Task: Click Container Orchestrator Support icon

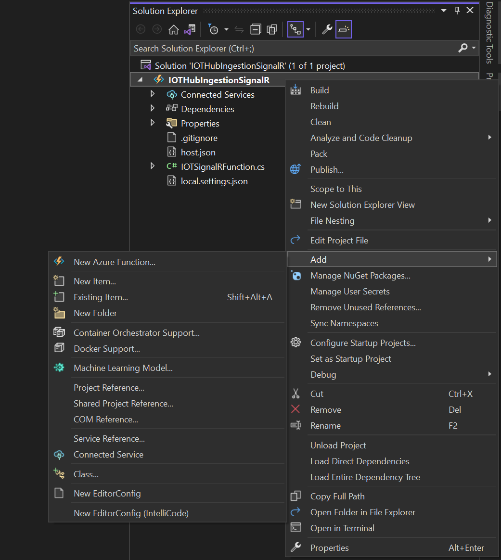Action: point(59,332)
